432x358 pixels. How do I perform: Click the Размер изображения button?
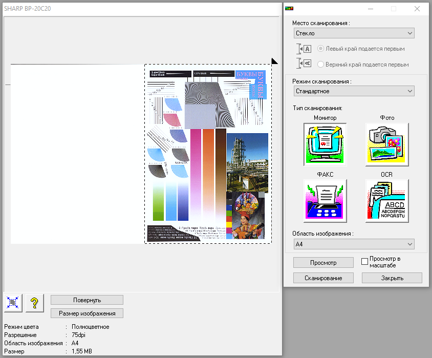(87, 313)
